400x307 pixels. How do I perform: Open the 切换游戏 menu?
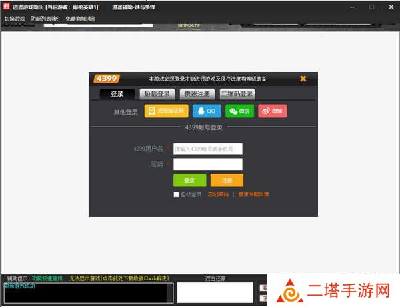pyautogui.click(x=15, y=19)
